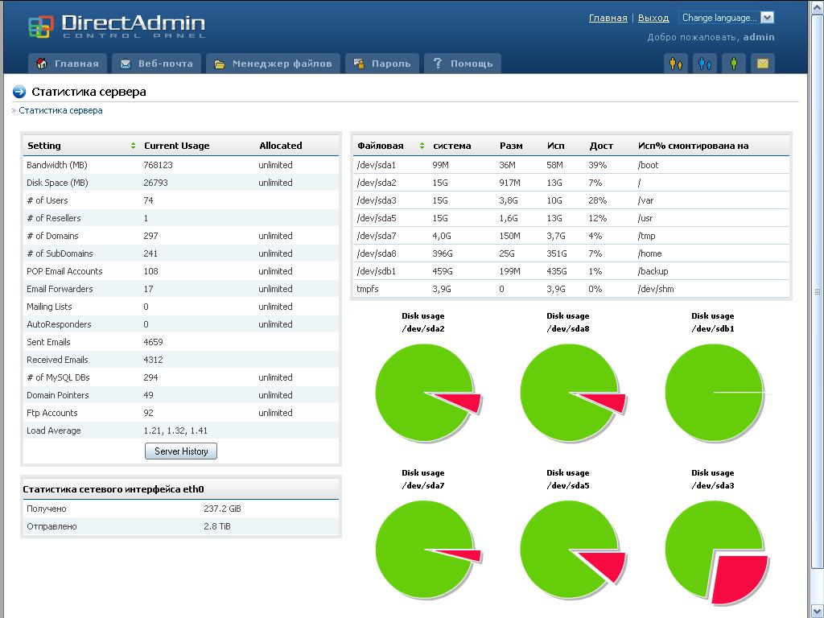Click the sort arrows in Файловая column header
Viewport: 824px width, 618px height.
tap(422, 146)
